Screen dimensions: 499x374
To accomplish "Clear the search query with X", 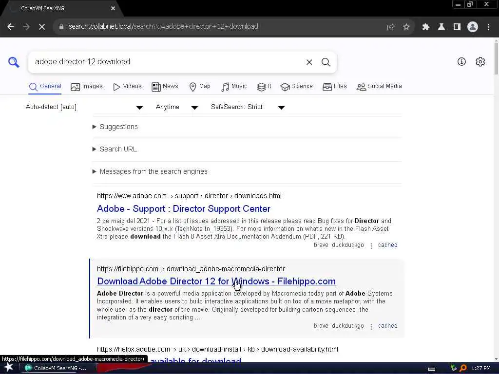I will (309, 62).
